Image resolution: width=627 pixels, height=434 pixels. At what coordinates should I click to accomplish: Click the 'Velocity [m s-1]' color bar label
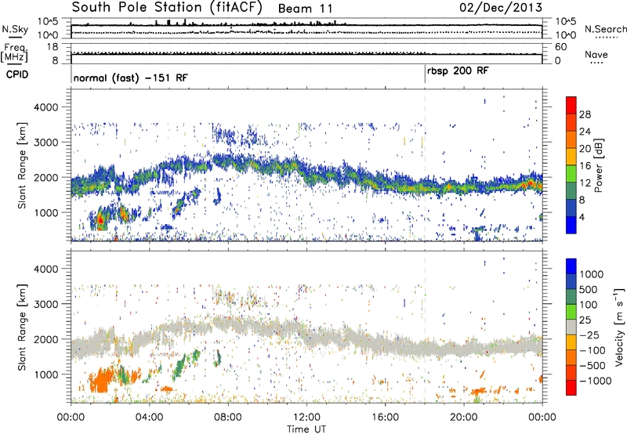pyautogui.click(x=619, y=327)
